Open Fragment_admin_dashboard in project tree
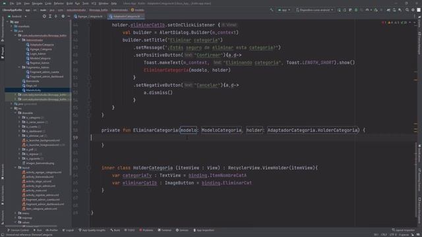 coord(45,76)
